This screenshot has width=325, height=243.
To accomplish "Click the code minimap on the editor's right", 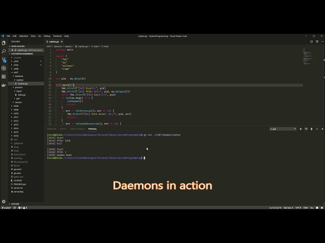I will [x=308, y=56].
